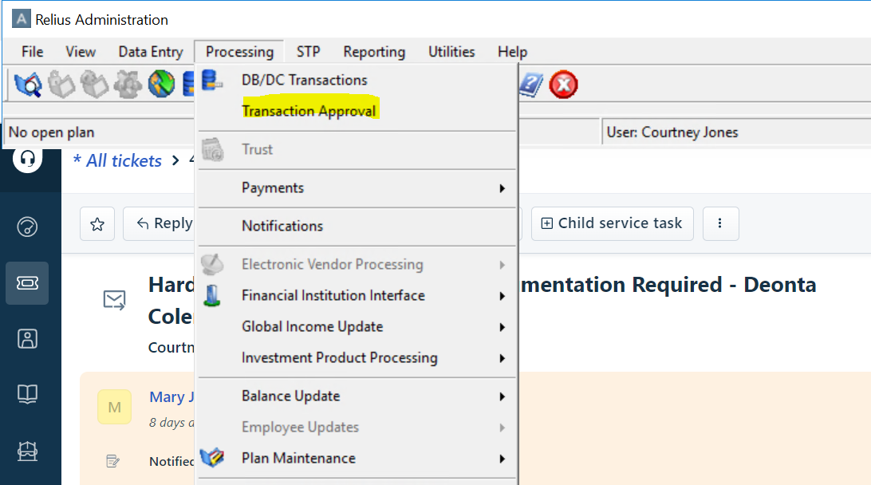
Task: Click the first greyed-out folder toolbar icon
Action: [x=61, y=85]
